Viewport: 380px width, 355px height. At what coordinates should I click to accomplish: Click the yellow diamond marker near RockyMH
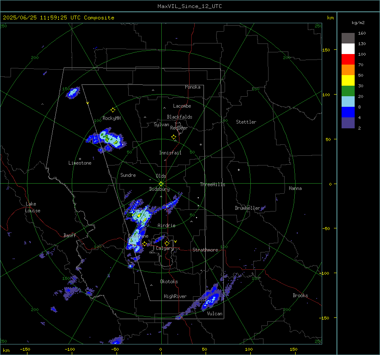click(113, 110)
